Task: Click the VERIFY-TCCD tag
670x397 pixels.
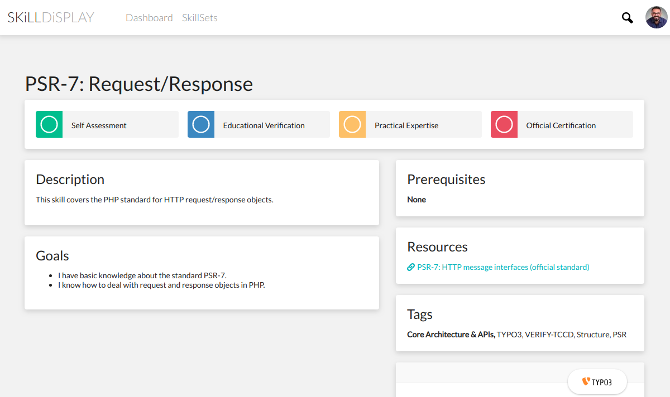Action: [549, 335]
